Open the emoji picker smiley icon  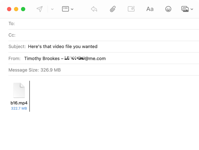[168, 9]
